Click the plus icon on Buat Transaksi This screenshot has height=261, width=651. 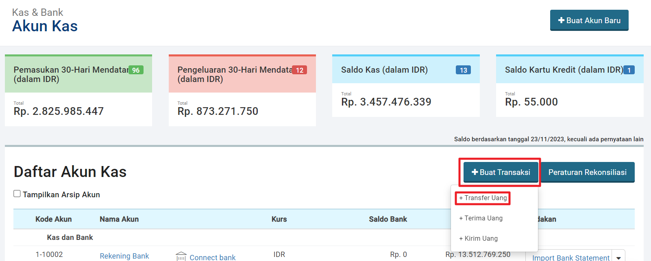pyautogui.click(x=475, y=172)
